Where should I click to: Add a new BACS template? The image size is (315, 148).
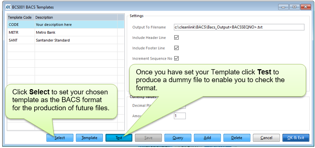(x=207, y=138)
